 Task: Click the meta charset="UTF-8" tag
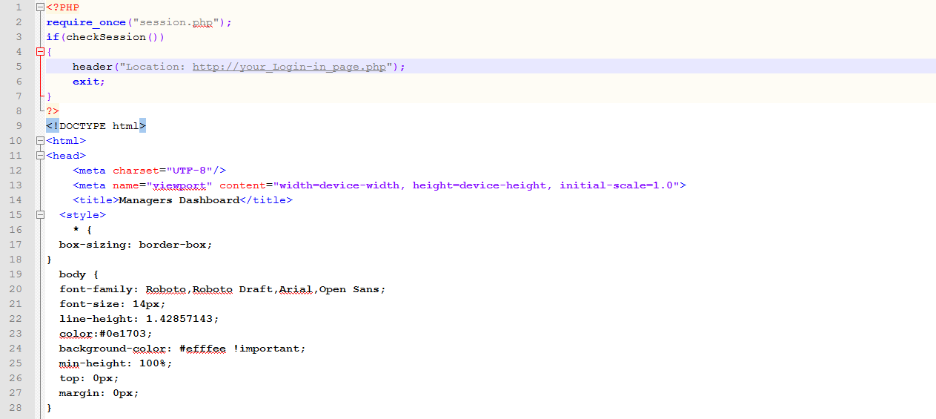coord(149,171)
